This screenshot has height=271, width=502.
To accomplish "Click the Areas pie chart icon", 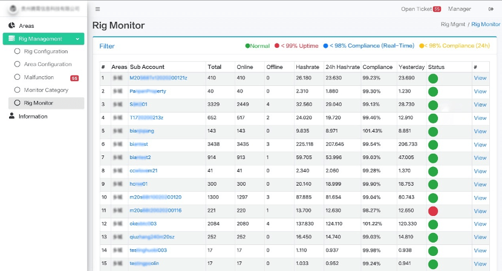I will point(11,25).
